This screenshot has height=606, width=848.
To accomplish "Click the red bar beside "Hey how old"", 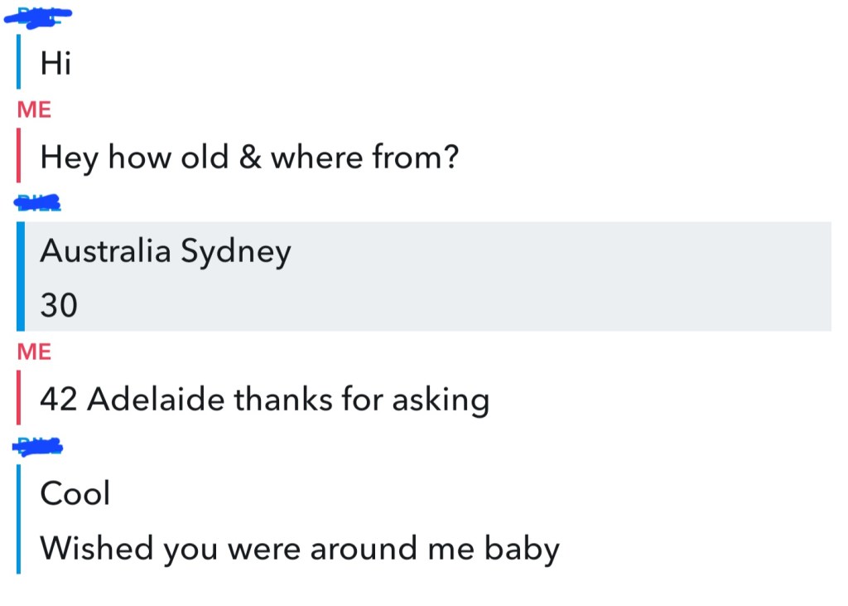I will pos(19,155).
